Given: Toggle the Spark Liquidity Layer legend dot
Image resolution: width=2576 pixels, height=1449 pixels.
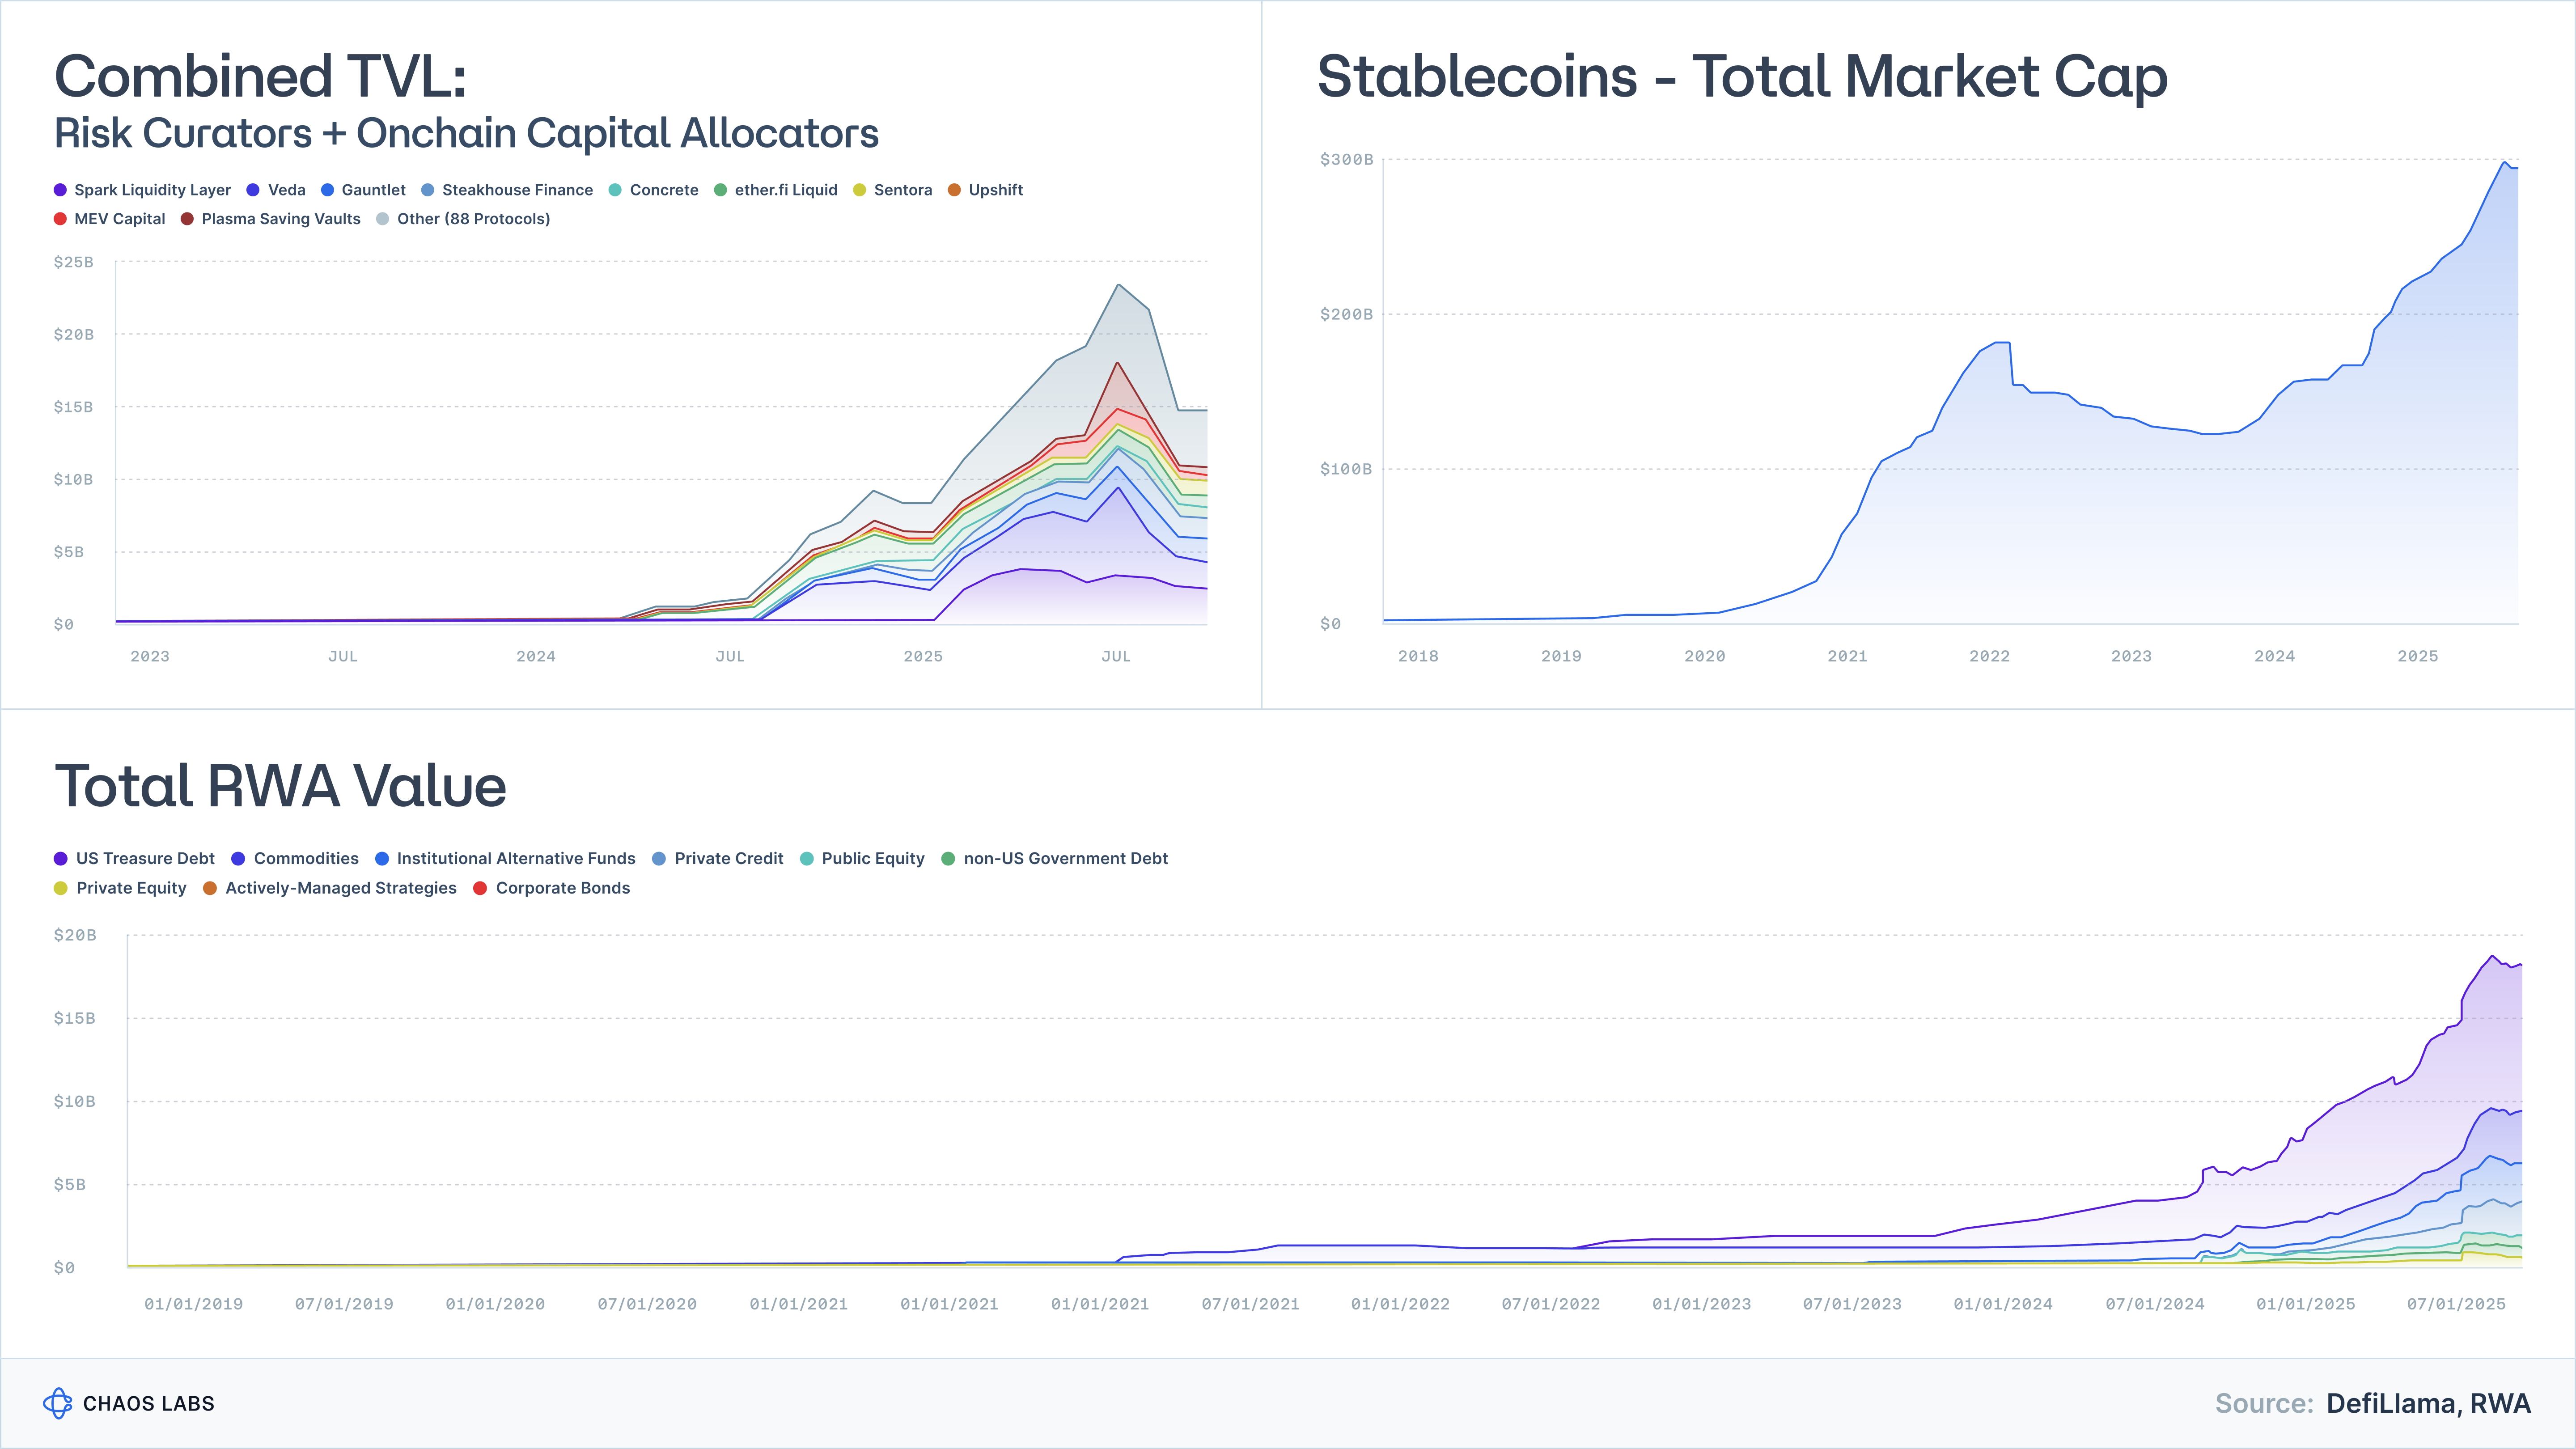Looking at the screenshot, I should coord(60,190).
